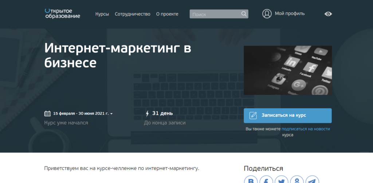Share the course on Twitter
The image size is (373, 183).
click(x=281, y=180)
